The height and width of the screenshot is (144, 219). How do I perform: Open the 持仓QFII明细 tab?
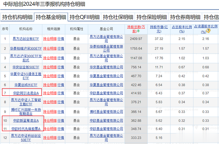tap(85, 17)
